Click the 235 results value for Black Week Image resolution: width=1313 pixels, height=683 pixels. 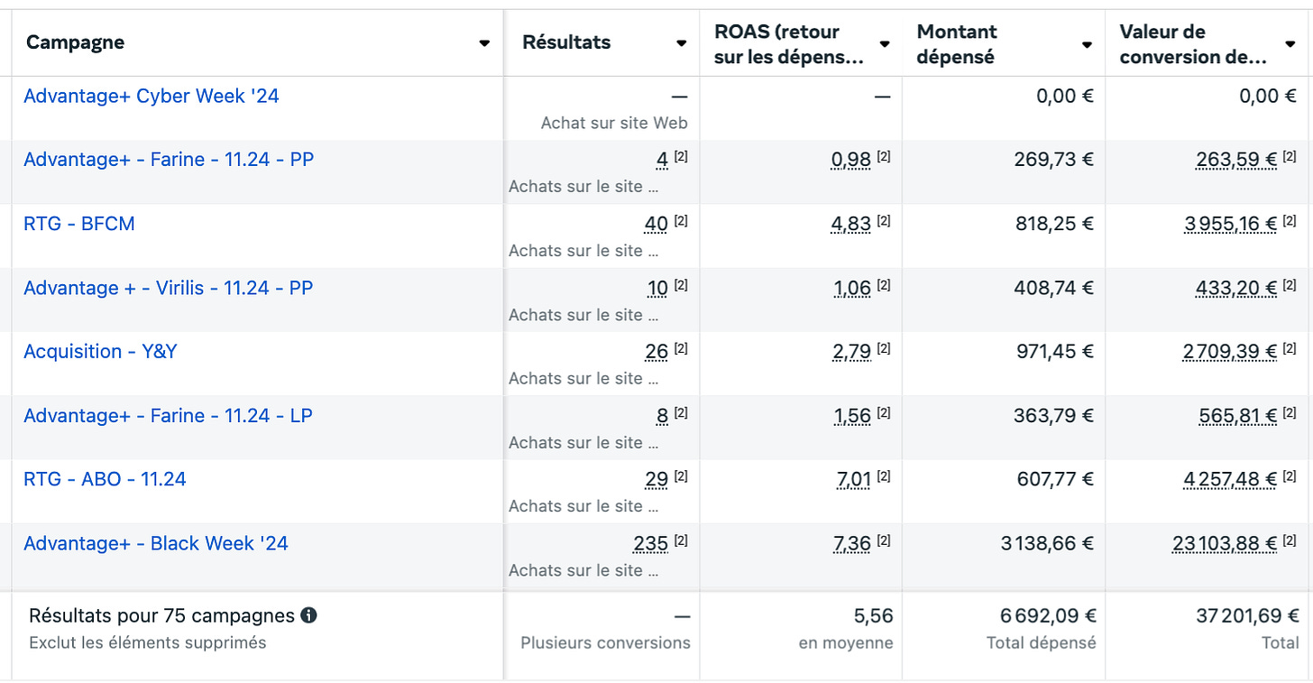click(x=651, y=544)
